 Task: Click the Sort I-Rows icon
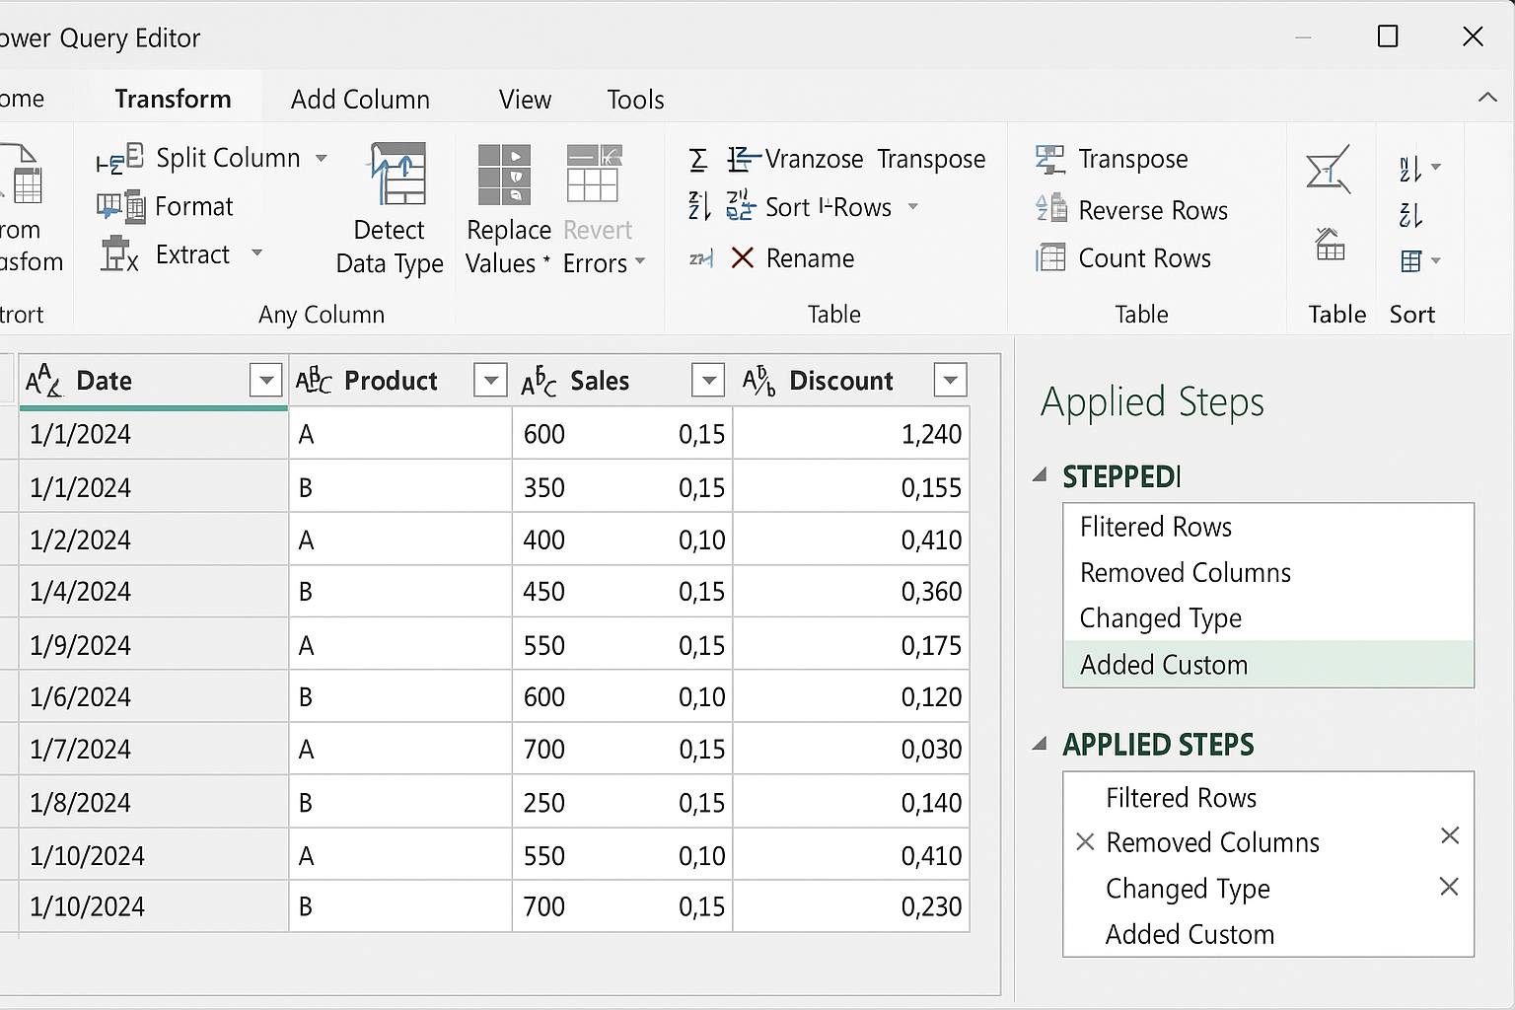click(x=741, y=205)
